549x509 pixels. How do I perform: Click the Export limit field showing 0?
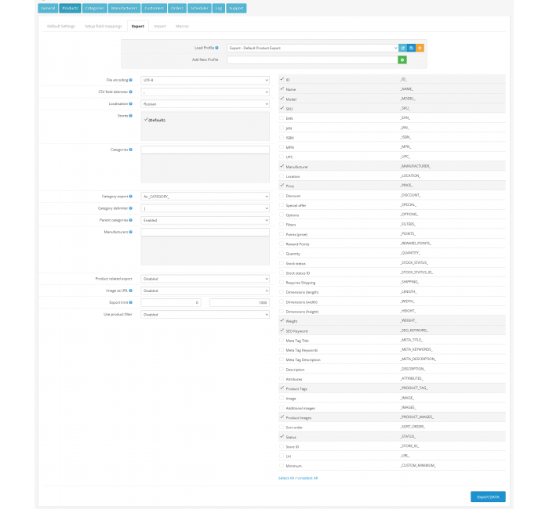(x=171, y=303)
